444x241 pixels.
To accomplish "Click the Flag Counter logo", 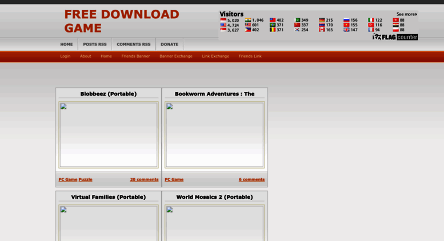I will [x=395, y=37].
